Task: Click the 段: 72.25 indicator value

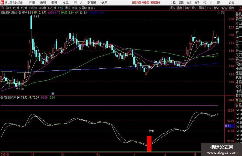Action: [x=34, y=98]
